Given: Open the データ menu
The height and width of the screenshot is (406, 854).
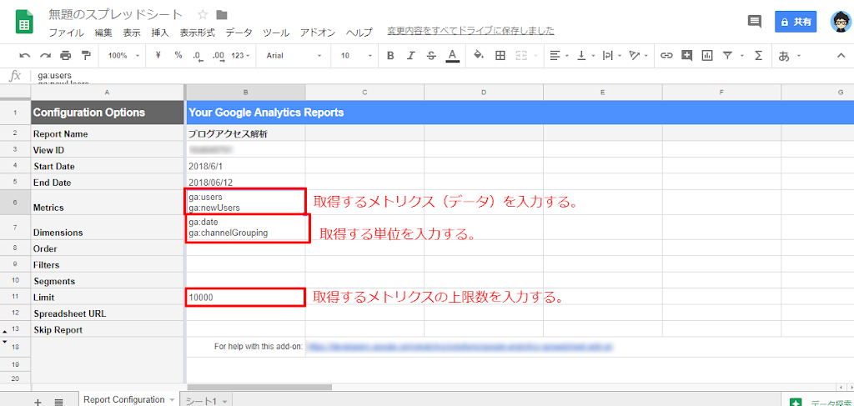Looking at the screenshot, I should [x=239, y=33].
